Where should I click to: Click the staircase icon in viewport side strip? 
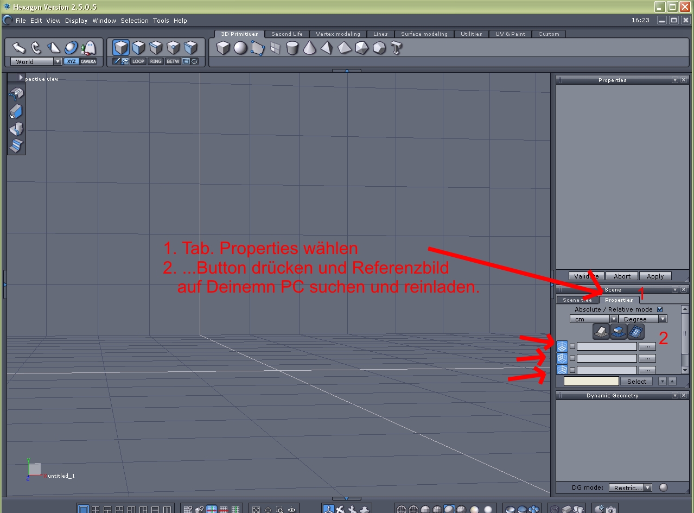[16, 146]
